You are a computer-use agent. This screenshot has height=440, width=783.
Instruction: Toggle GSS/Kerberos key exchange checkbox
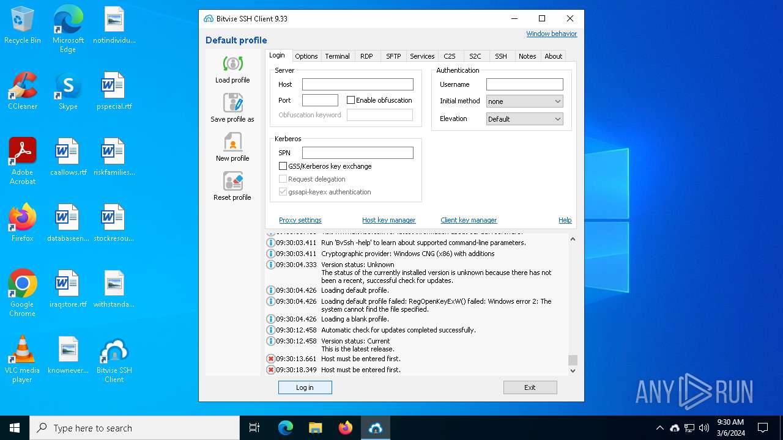[x=283, y=166]
